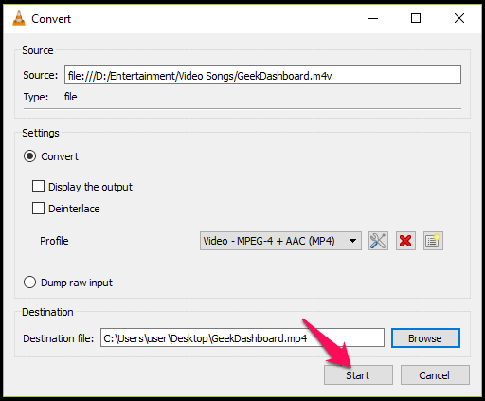Select the Dump raw input option
This screenshot has height=401, width=485.
coord(29,283)
